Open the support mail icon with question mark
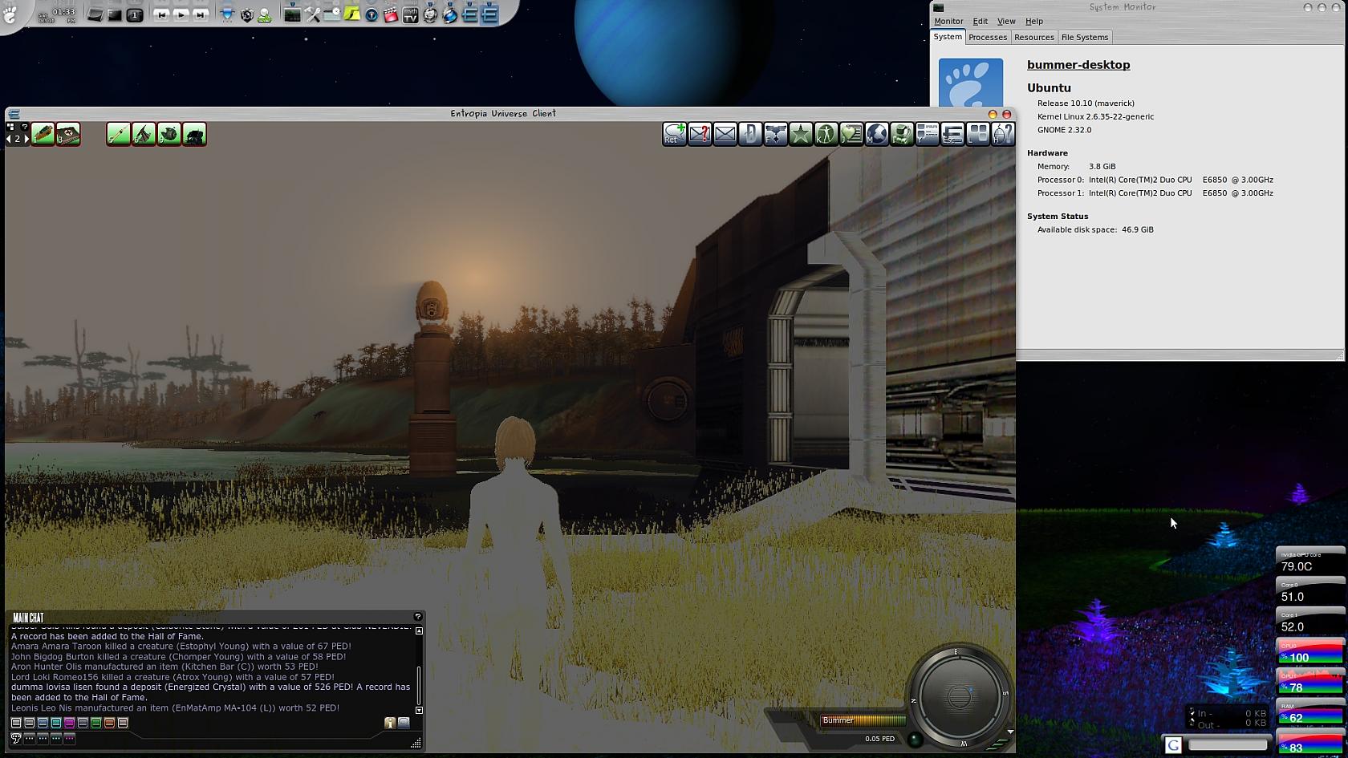Viewport: 1348px width, 758px height. [700, 134]
